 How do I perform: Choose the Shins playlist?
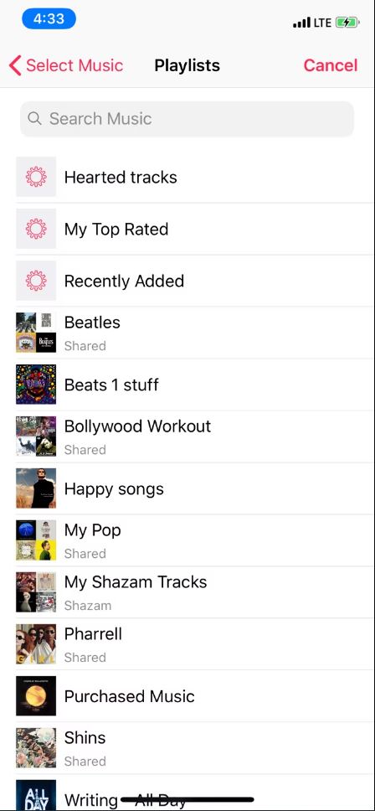(x=195, y=748)
